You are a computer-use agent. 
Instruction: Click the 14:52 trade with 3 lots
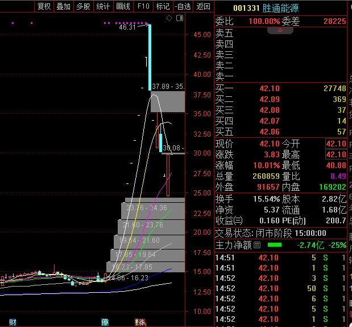pos(280,278)
